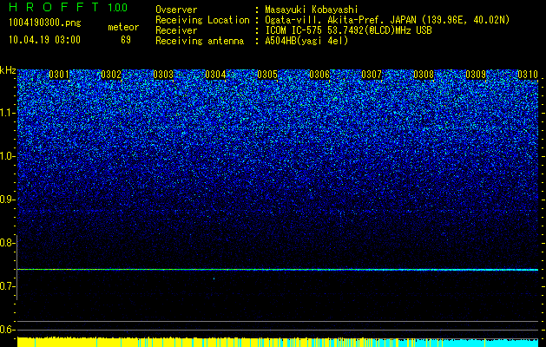Click the 0304 time marker
Image resolution: width=546 pixels, height=347 pixels.
(215, 75)
